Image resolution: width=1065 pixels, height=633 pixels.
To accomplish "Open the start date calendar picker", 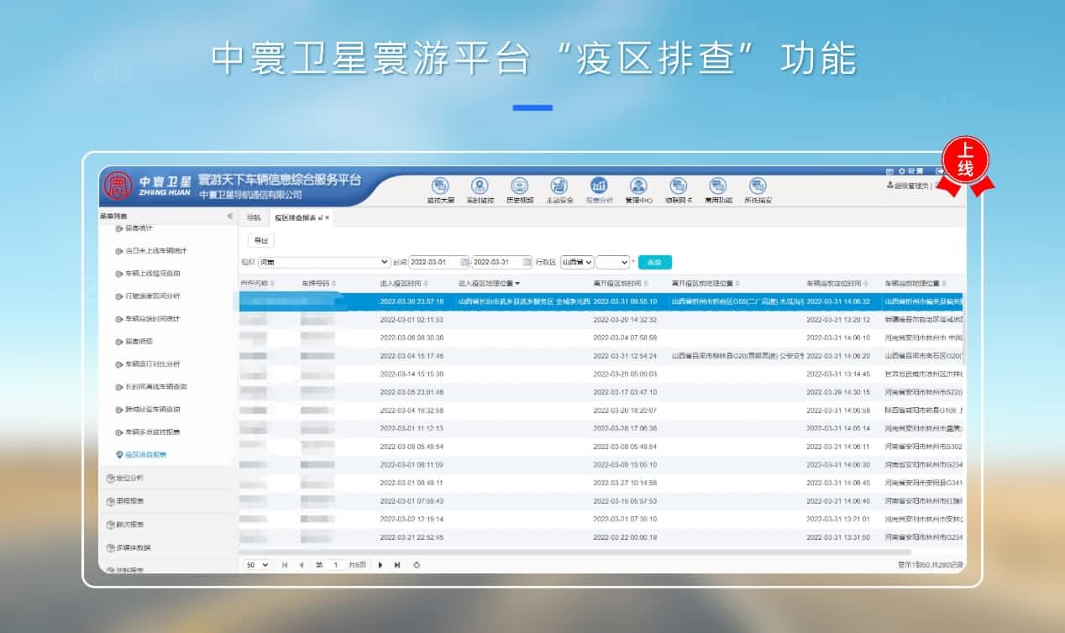I will 463,261.
